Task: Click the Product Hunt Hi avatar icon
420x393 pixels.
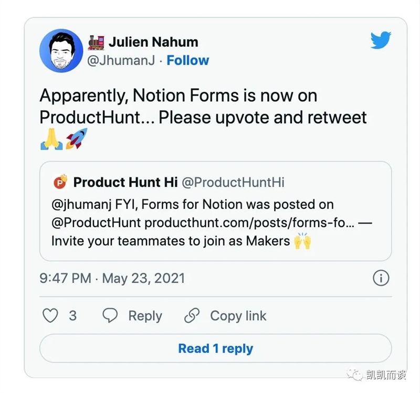Action: (x=60, y=182)
